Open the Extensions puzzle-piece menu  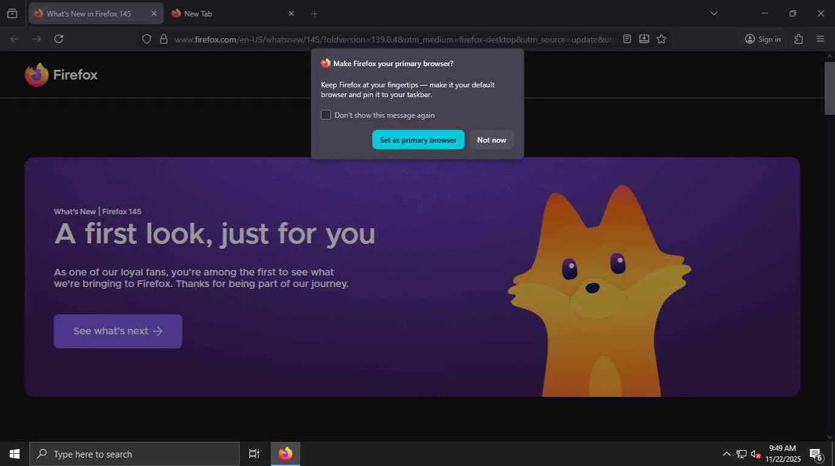click(799, 39)
